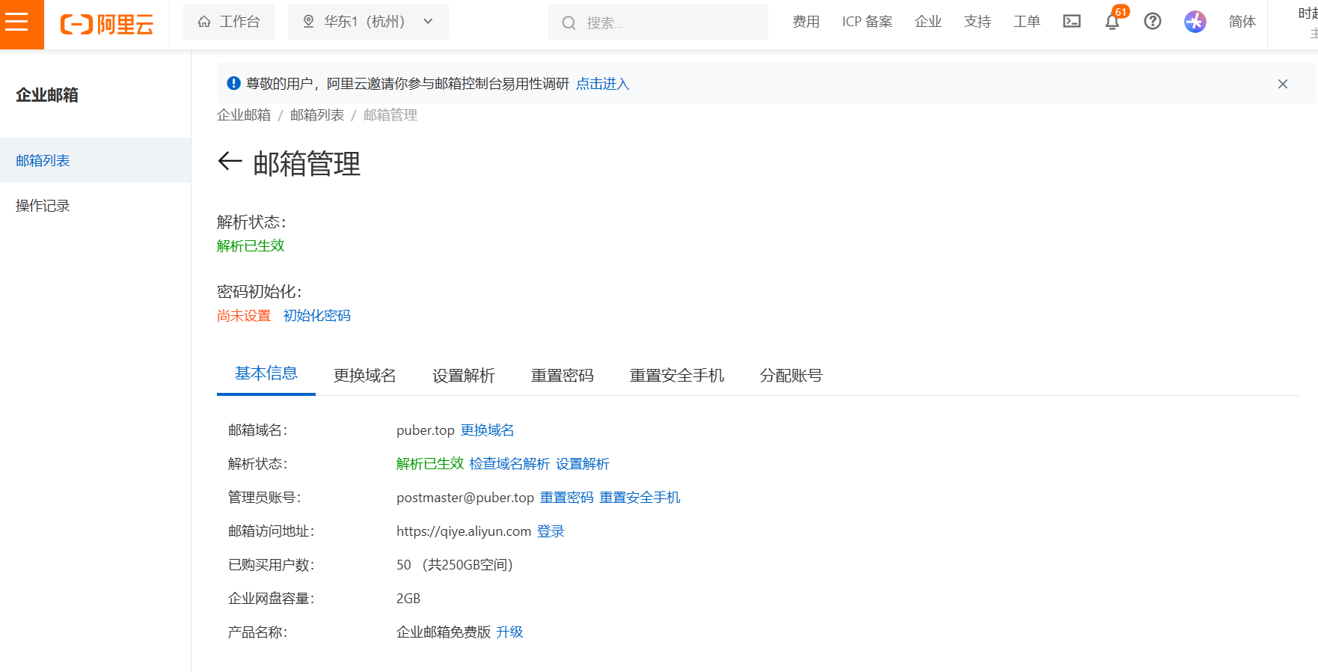Click 重置安全手机 link beside postmaster account

click(x=640, y=497)
